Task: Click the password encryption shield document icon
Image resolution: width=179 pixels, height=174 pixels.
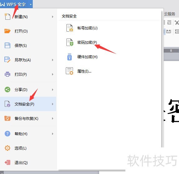Action: 70,42
